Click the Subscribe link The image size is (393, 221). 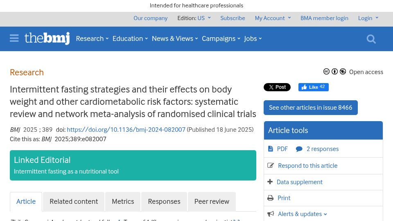point(233,18)
